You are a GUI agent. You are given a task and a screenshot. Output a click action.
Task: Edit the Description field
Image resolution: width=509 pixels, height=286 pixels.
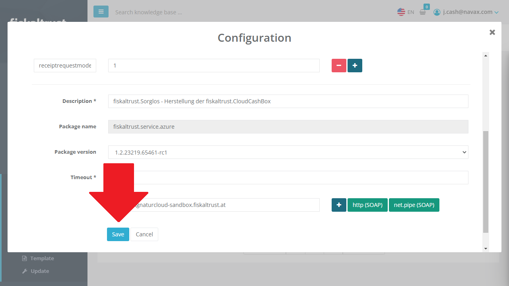(288, 101)
